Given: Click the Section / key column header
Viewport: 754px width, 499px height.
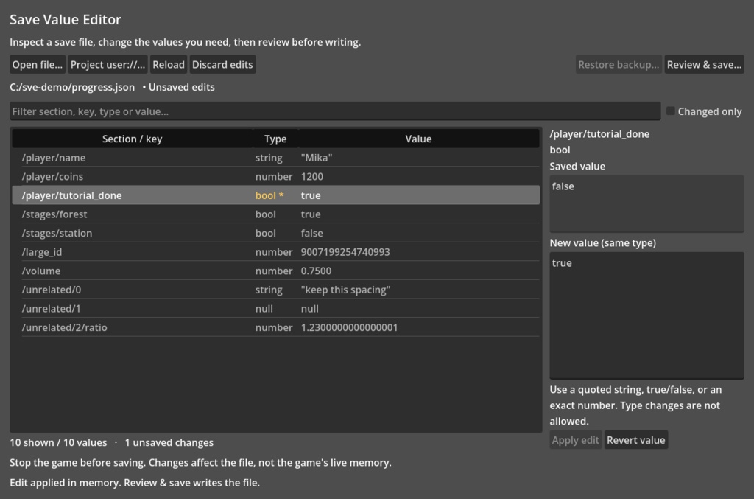Looking at the screenshot, I should pos(133,139).
